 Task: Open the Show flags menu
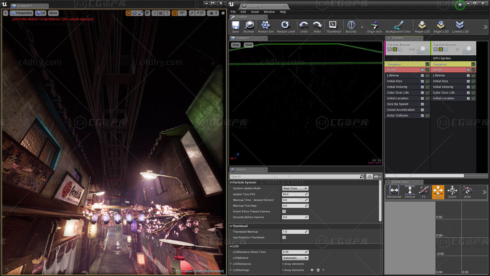(53, 13)
